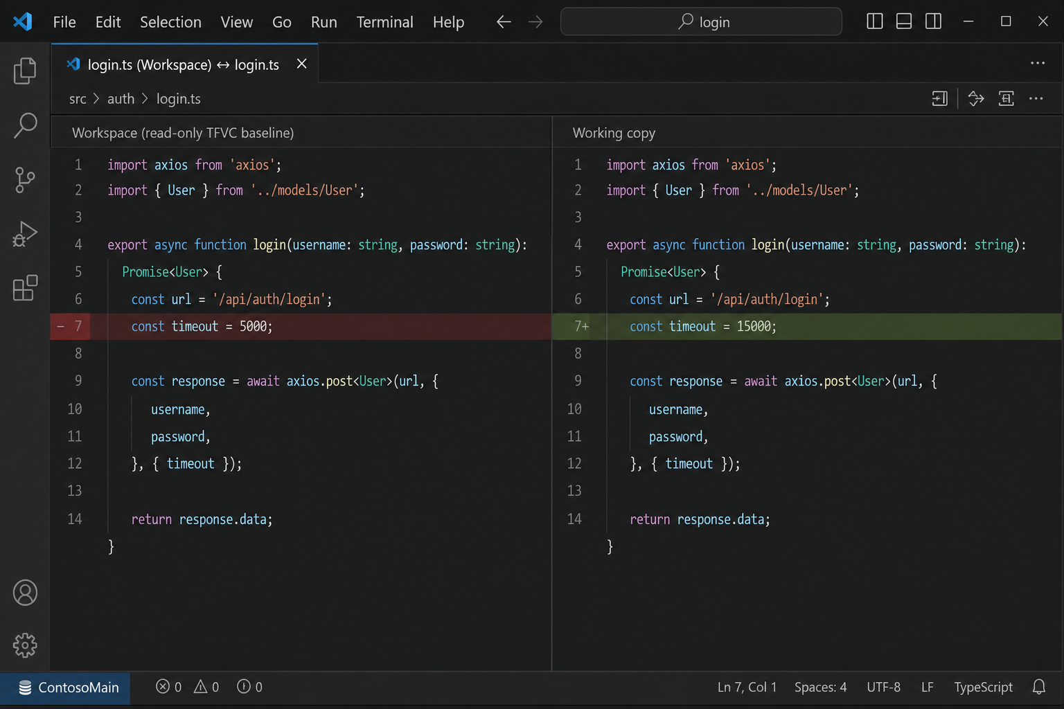Click the removed line 'const timeout = 5000;'
Image resolution: width=1064 pixels, height=709 pixels.
tap(202, 326)
